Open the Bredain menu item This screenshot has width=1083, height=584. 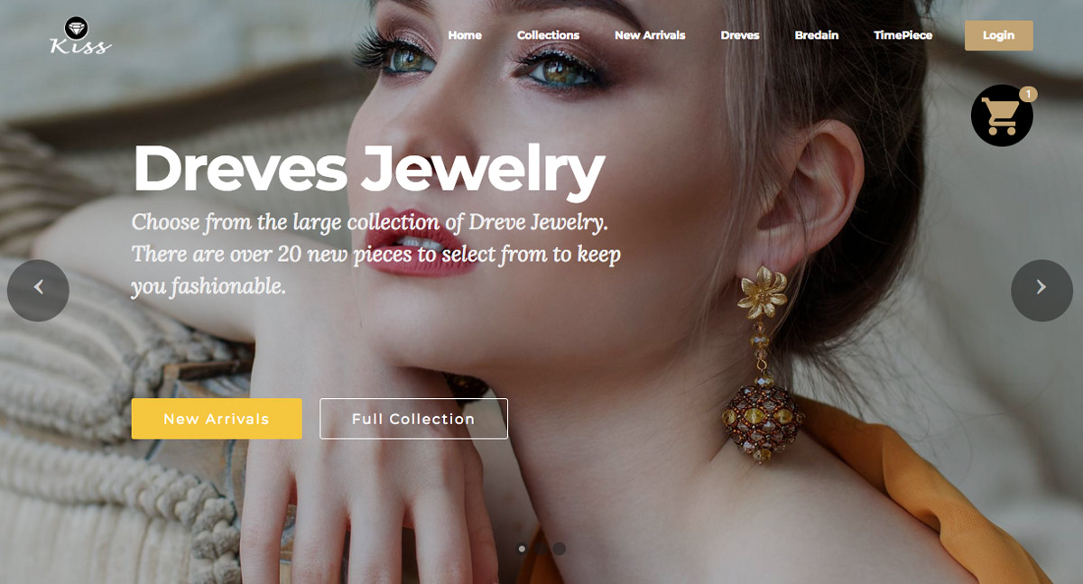(x=817, y=35)
